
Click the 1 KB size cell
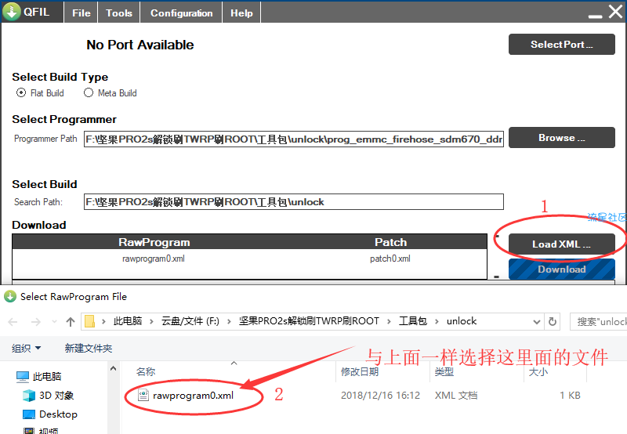coord(570,396)
